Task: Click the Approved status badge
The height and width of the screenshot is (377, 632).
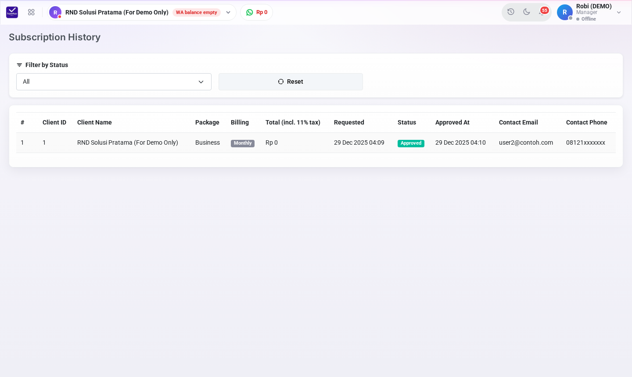Action: coord(411,143)
